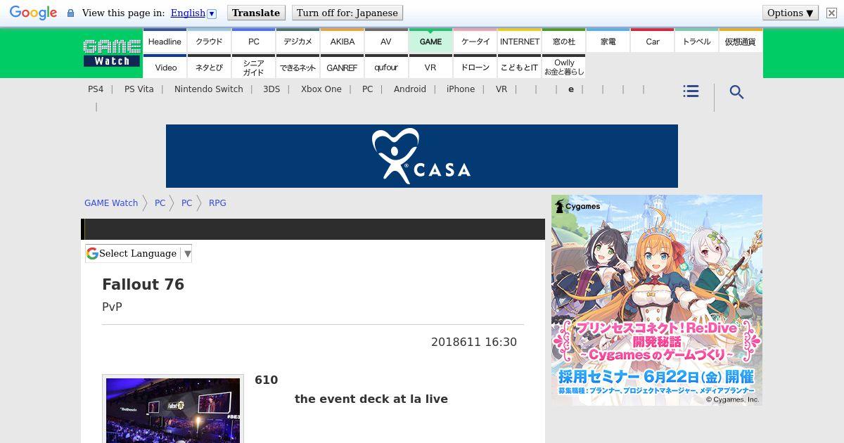Viewport: 844px width, 443px height.
Task: Open the Video tab
Action: tap(165, 67)
